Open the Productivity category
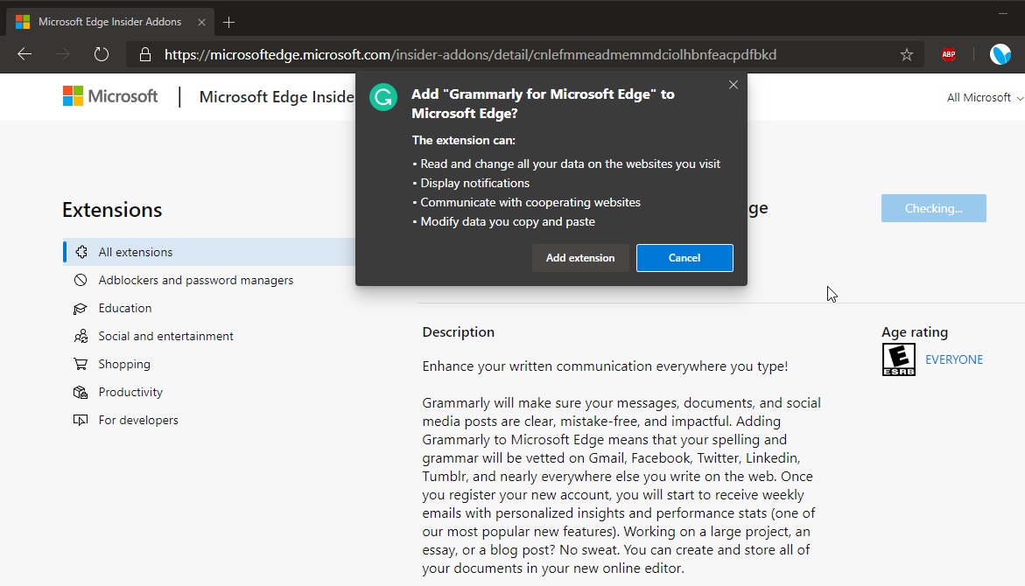Viewport: 1025px width, 586px height. pyautogui.click(x=130, y=393)
